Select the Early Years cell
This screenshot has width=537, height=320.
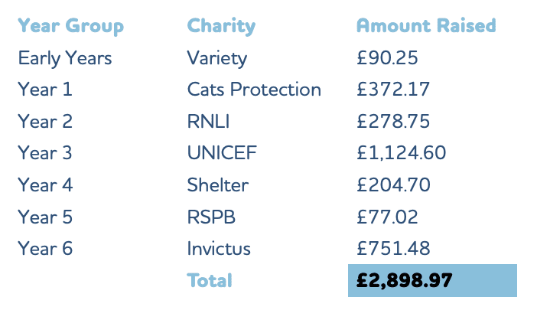click(65, 58)
